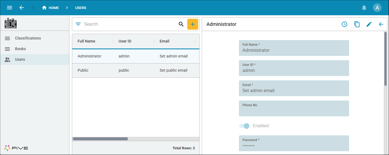The width and height of the screenshot is (389, 155).
Task: Select Users in the sidebar
Action: [34, 59]
